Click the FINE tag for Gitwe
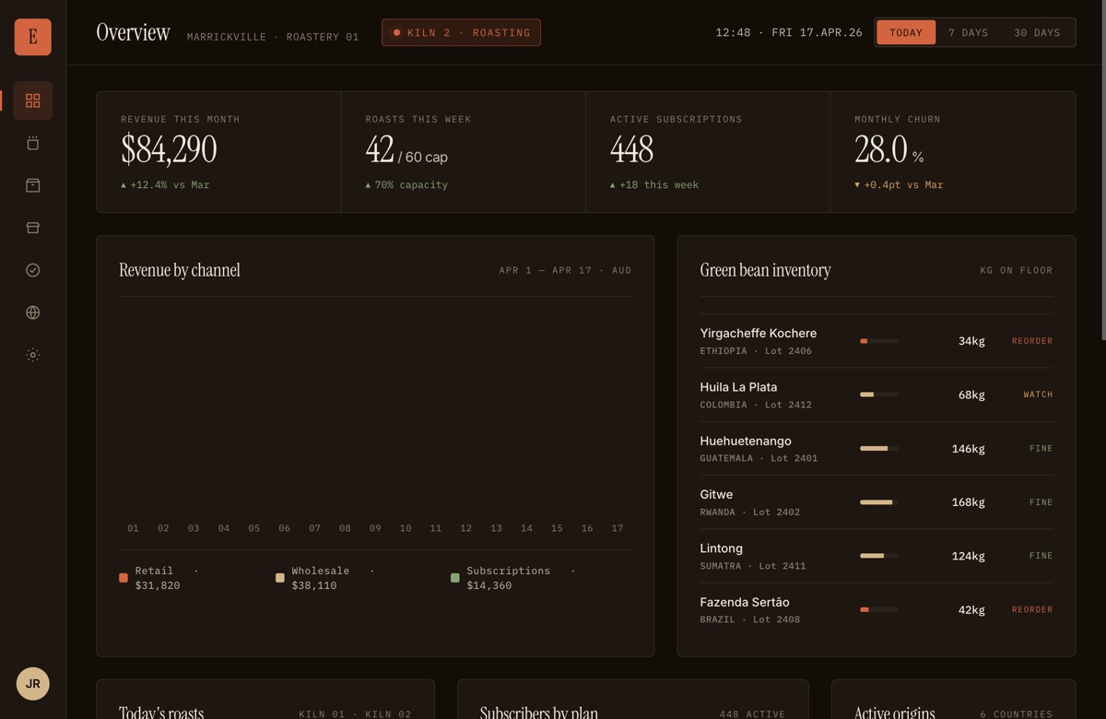 click(x=1041, y=502)
